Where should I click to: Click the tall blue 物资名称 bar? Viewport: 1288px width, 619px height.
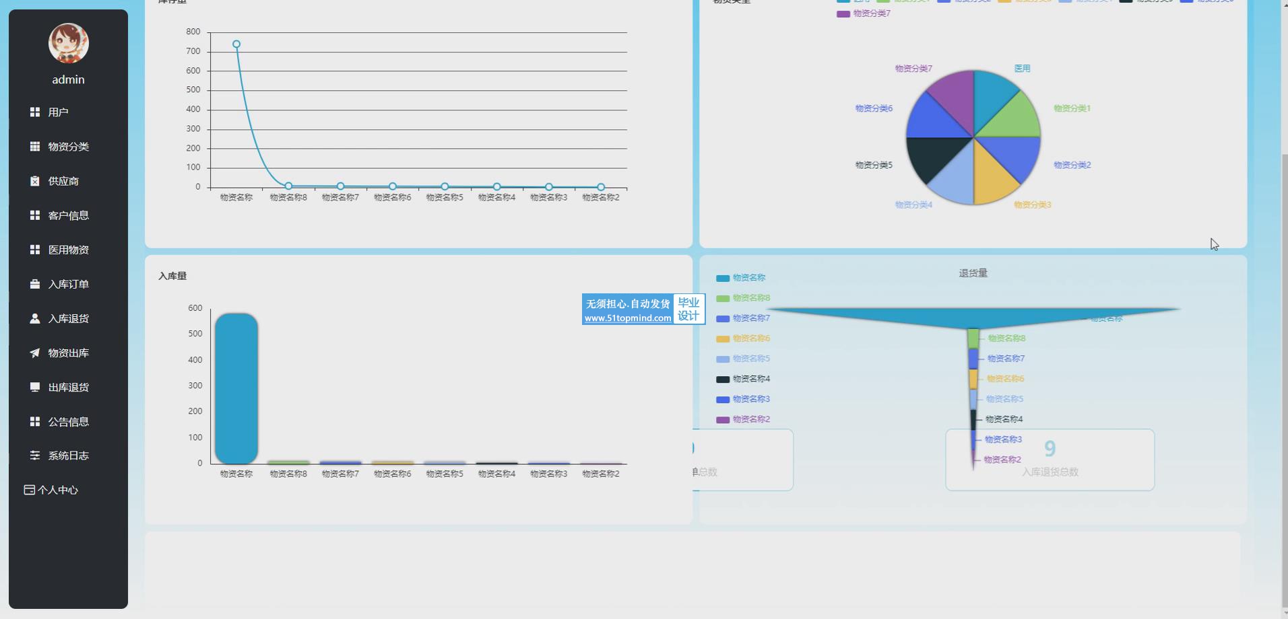[236, 388]
